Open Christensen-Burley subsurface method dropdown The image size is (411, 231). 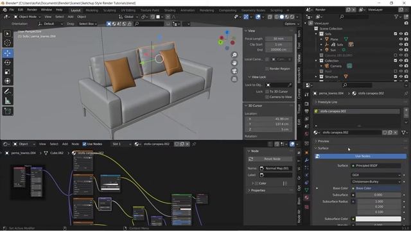(x=376, y=182)
